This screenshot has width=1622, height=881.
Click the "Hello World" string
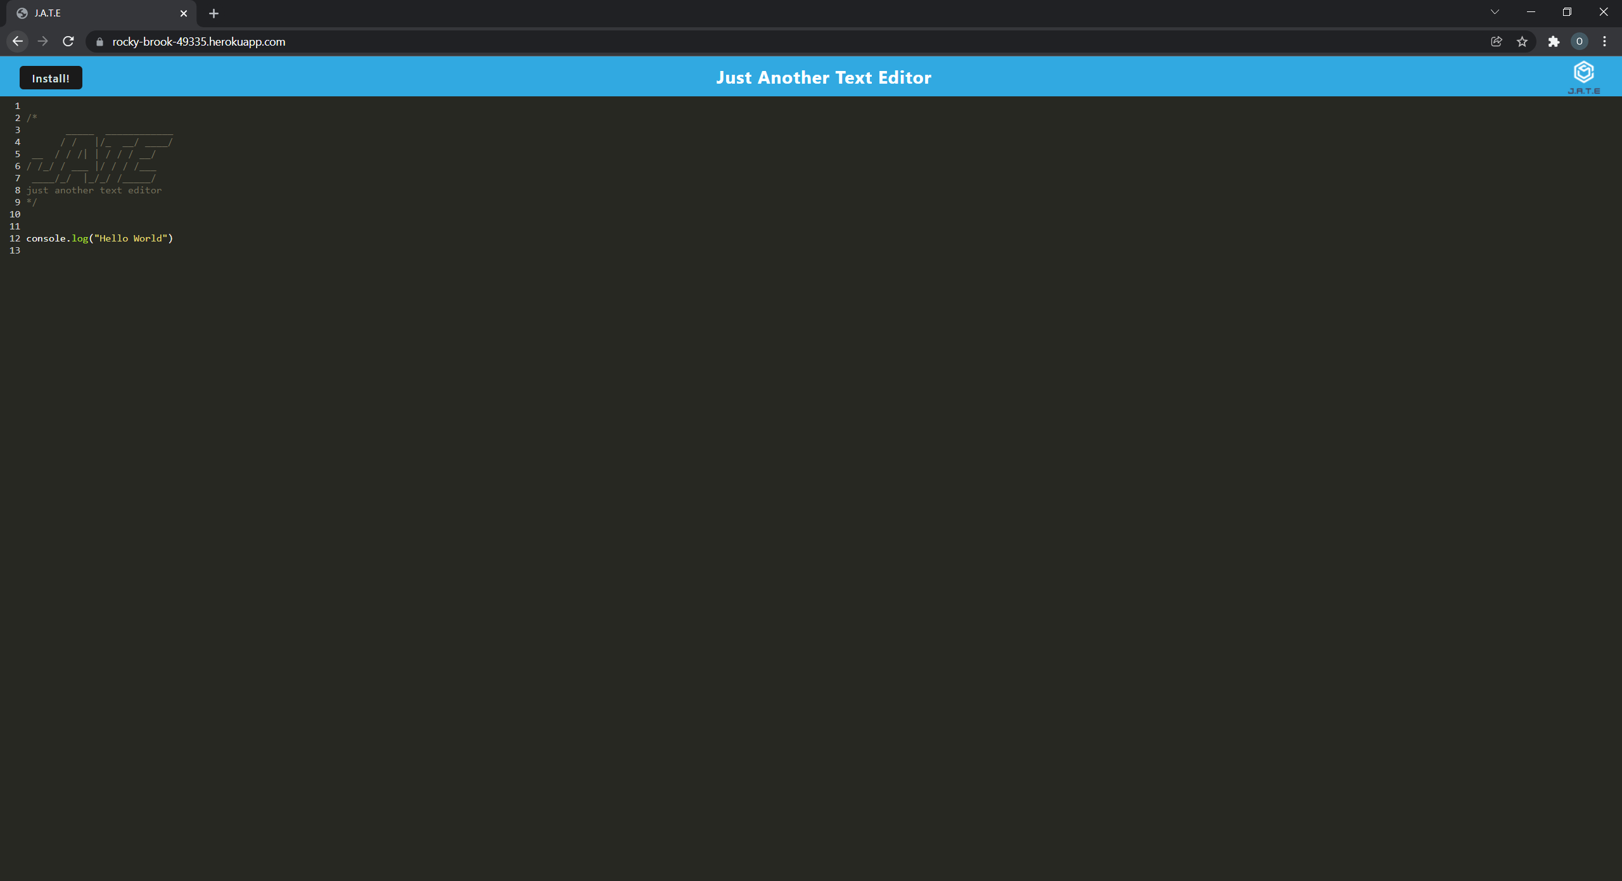131,238
